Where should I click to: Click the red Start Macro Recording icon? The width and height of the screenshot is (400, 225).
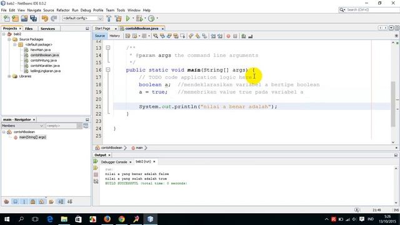228,36
